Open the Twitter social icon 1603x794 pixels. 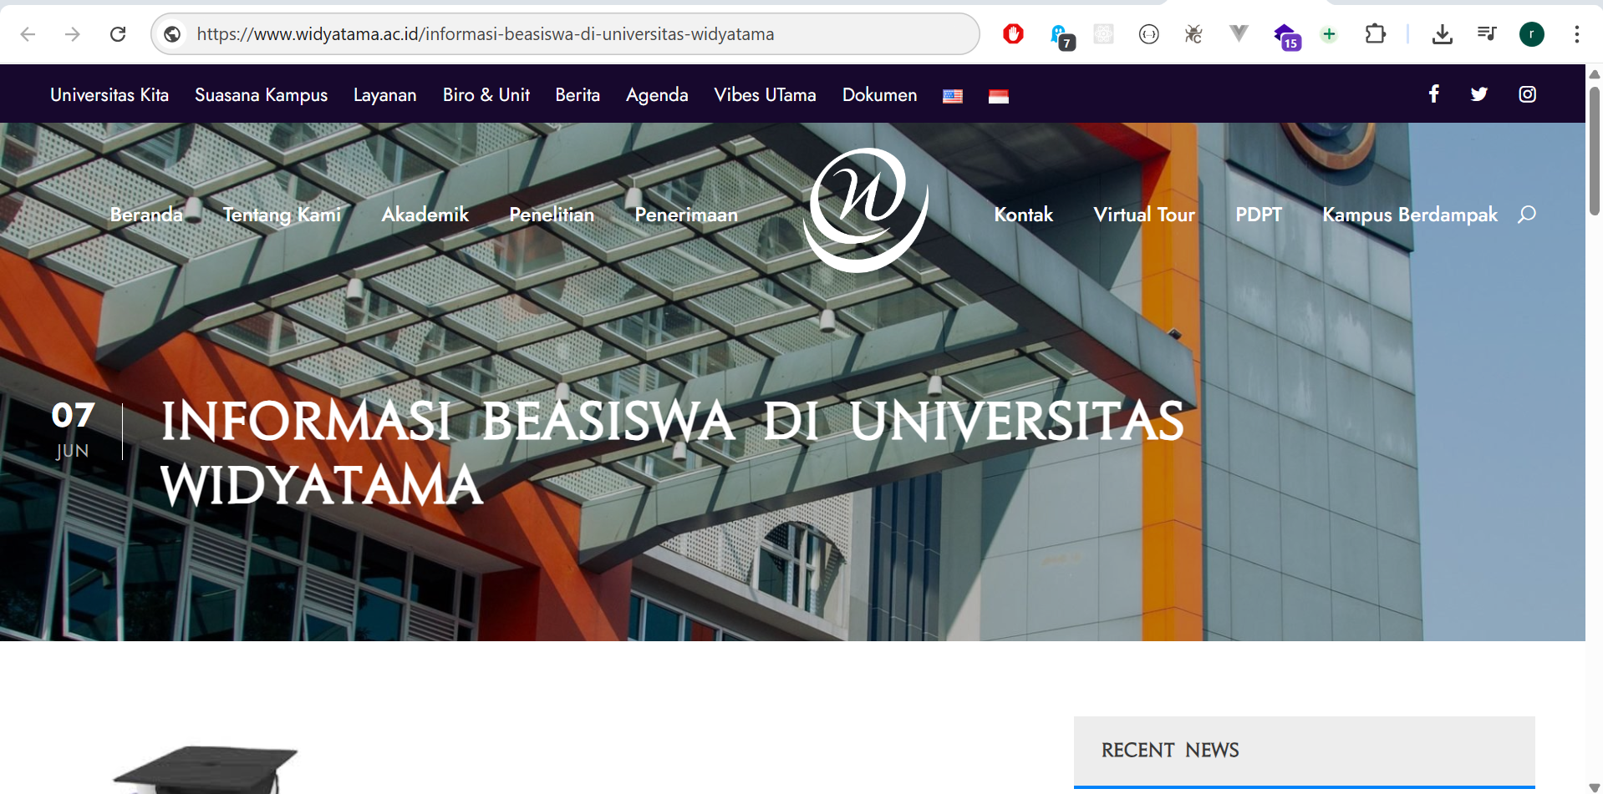tap(1478, 94)
